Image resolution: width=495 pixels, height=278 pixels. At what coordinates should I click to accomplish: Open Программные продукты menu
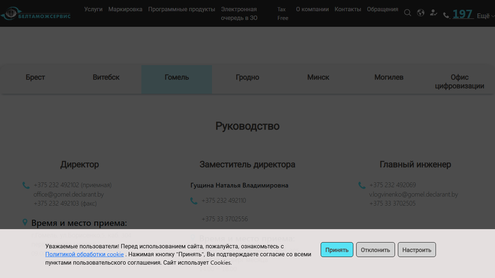tap(182, 9)
